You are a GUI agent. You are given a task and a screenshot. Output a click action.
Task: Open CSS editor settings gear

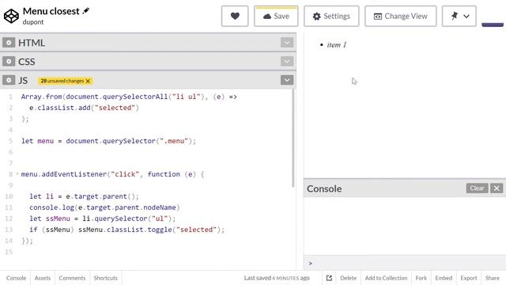point(9,61)
